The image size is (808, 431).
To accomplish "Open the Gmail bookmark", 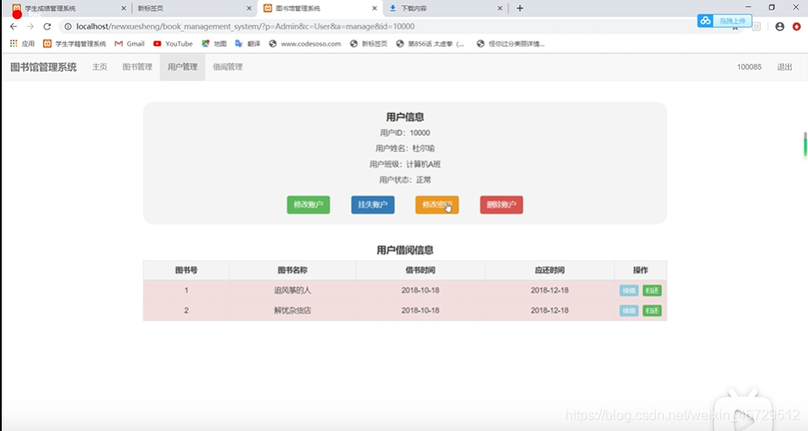I will [130, 44].
